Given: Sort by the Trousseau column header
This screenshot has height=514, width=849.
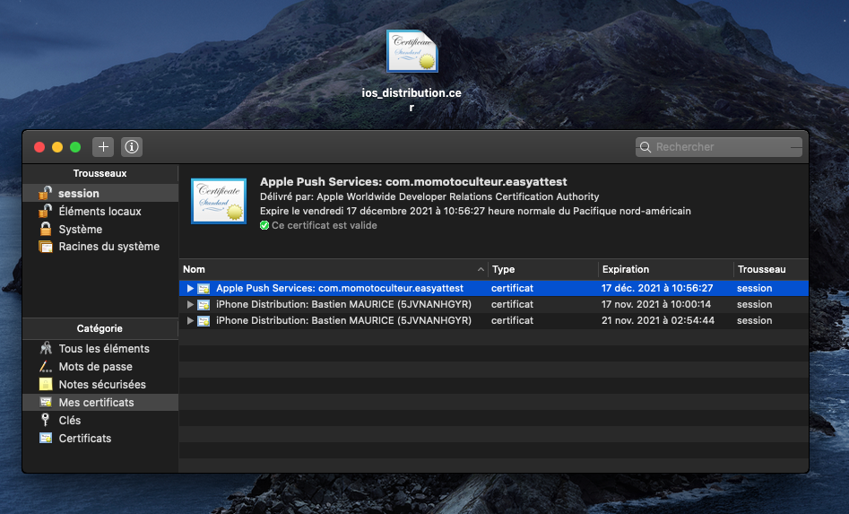Looking at the screenshot, I should (x=771, y=269).
